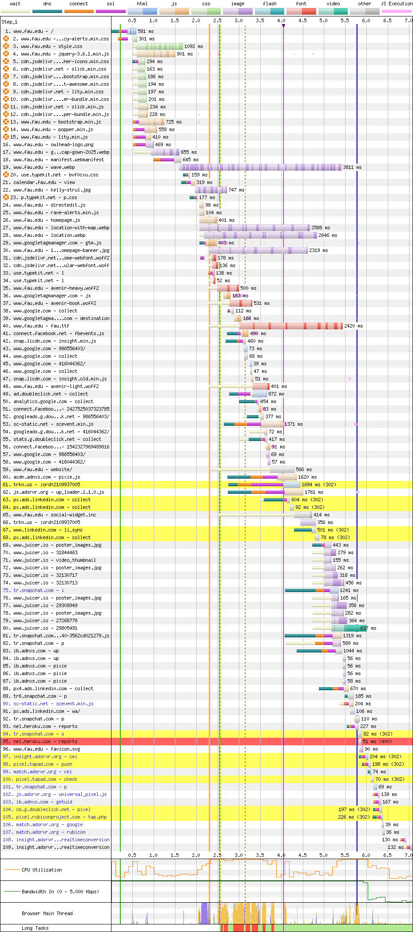
Task: Click render-blocking icon beside style.css request
Action: (x=6, y=46)
